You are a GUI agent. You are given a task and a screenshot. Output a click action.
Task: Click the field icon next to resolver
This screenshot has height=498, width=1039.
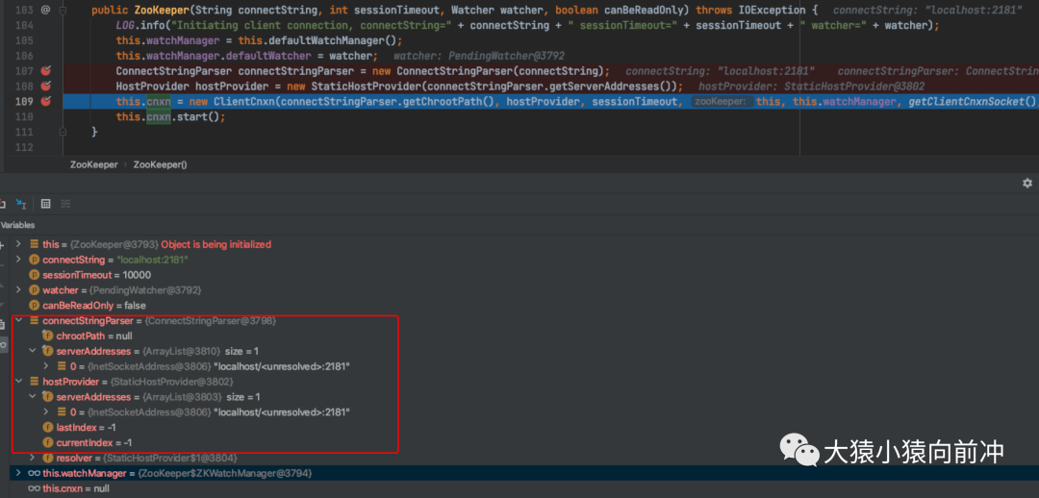(x=48, y=458)
